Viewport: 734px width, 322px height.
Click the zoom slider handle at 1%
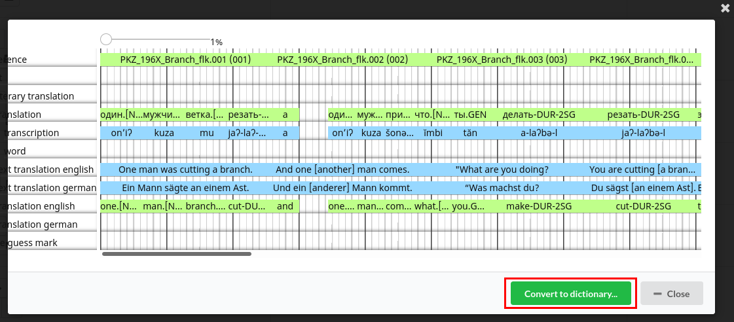point(106,39)
